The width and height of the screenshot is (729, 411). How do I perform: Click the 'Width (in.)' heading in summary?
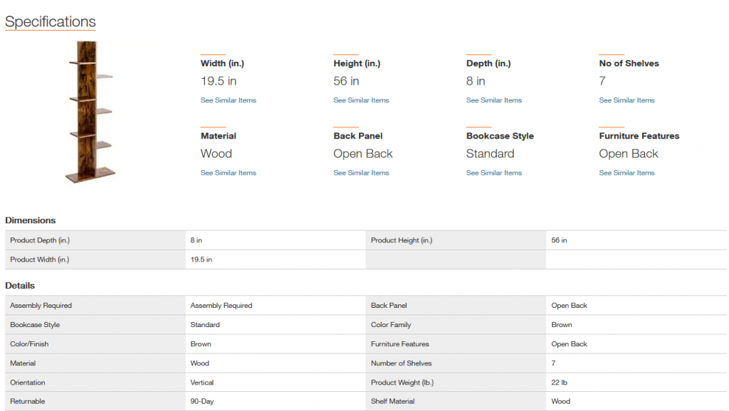click(x=222, y=63)
